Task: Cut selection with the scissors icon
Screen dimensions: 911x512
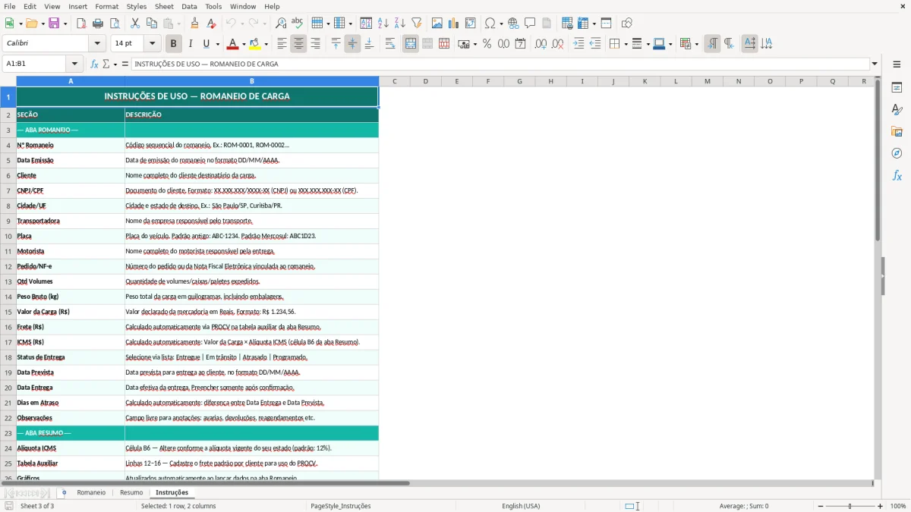Action: [135, 24]
